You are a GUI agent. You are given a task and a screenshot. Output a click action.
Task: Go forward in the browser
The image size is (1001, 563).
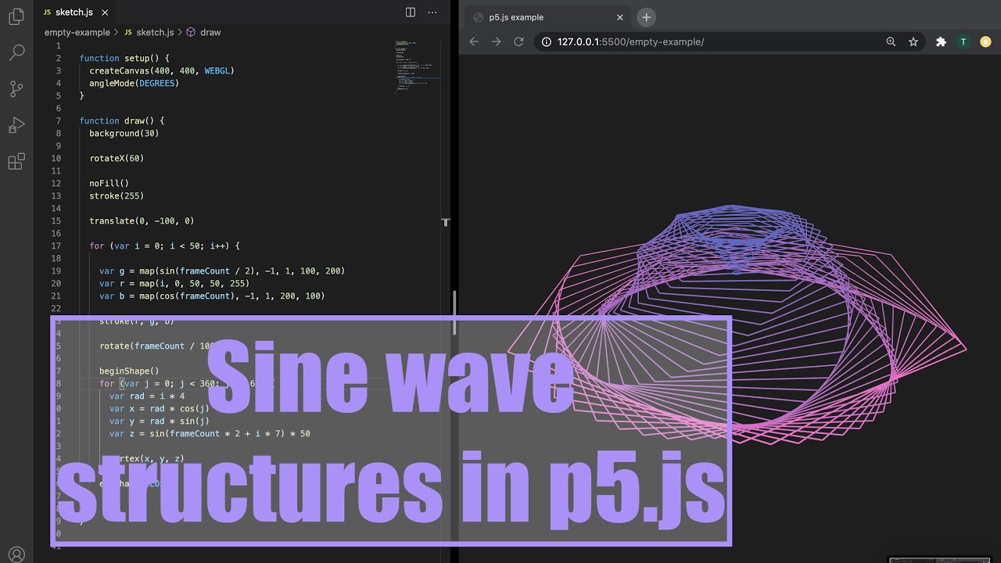[x=496, y=41]
